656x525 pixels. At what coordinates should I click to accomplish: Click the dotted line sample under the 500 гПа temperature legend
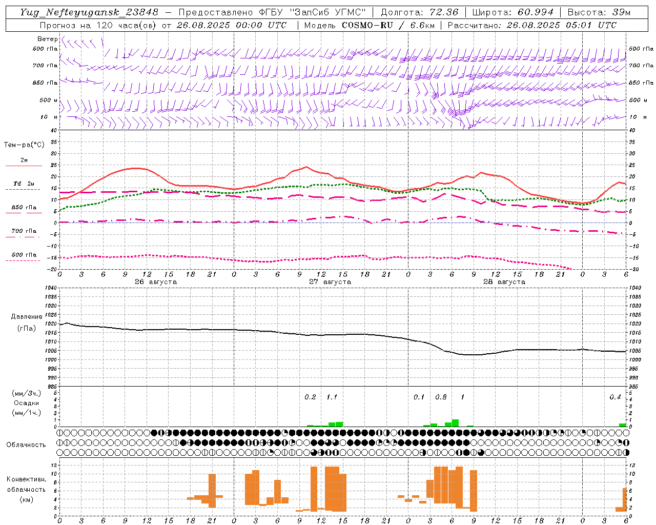coord(23,260)
